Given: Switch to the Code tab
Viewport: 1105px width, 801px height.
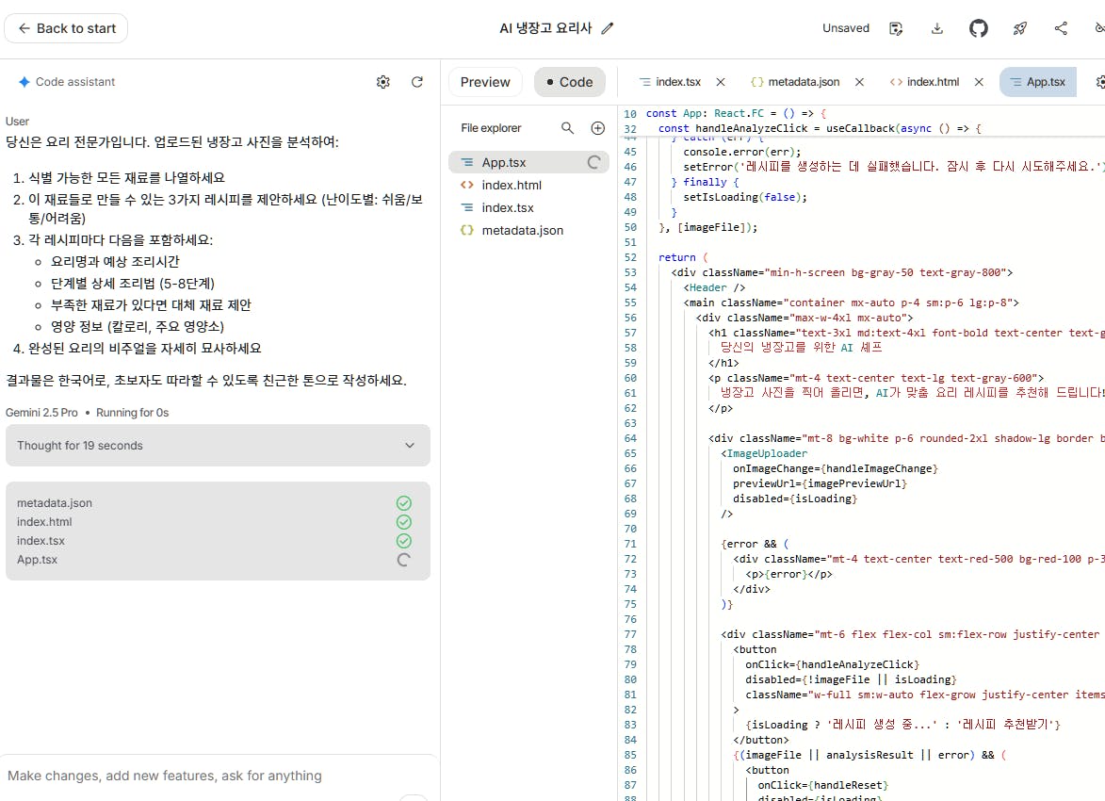Looking at the screenshot, I should click(569, 82).
